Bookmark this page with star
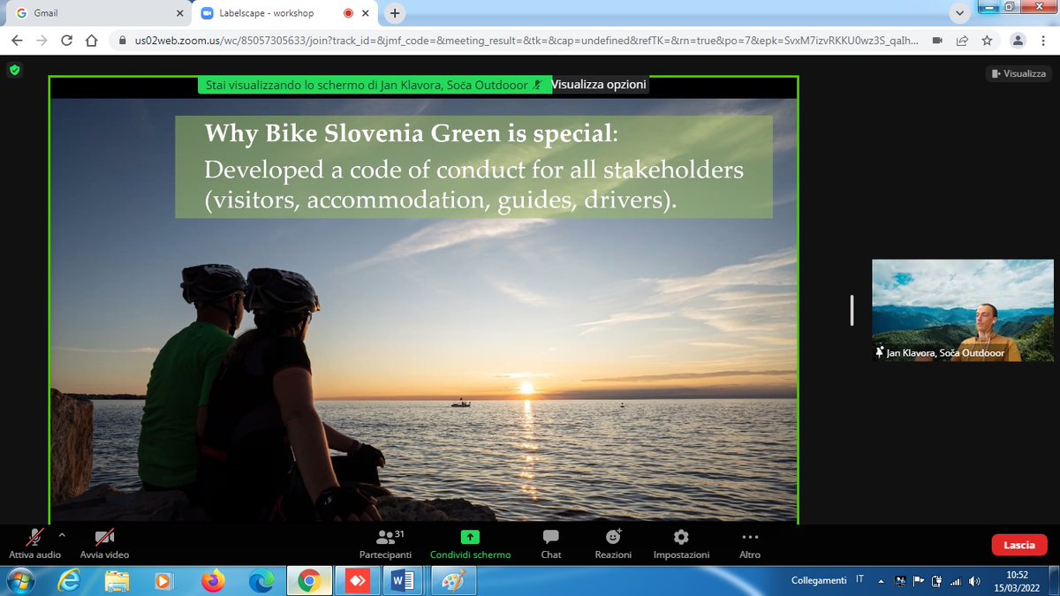The image size is (1060, 596). click(x=987, y=41)
